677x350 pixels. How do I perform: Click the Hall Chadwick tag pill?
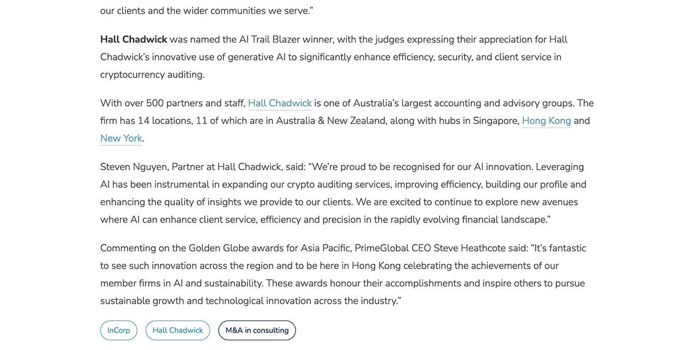[x=177, y=330]
